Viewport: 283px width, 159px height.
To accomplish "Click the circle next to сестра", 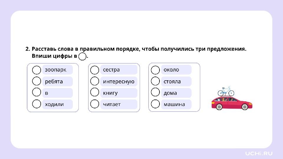I will 95,70.
